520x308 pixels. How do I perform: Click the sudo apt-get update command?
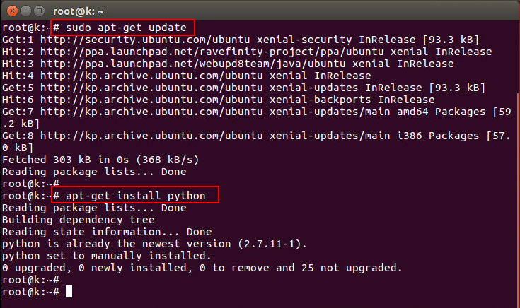[126, 28]
